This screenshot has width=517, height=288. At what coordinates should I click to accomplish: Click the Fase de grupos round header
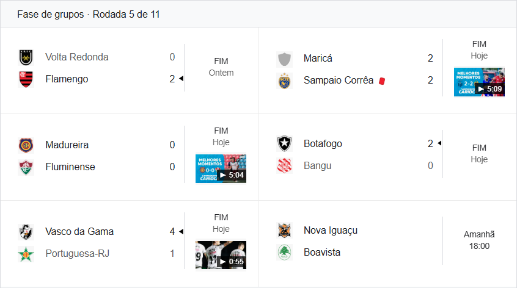point(89,14)
